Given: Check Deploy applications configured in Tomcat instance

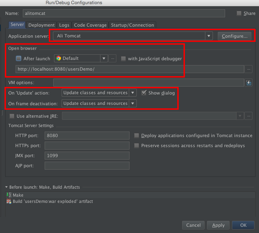Looking at the screenshot, I should 136,136.
